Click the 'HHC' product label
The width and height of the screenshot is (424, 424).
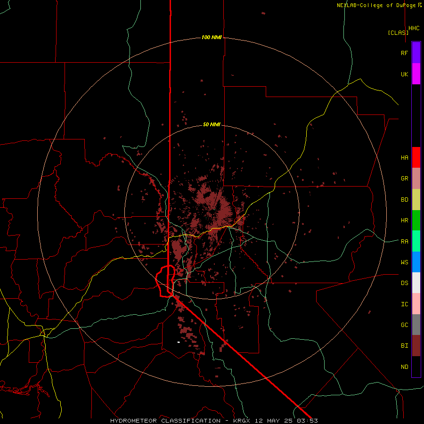(x=414, y=28)
